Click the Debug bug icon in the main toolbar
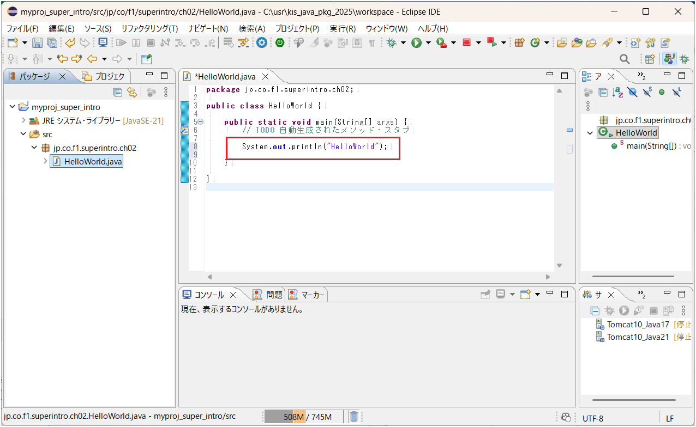The image size is (696, 427). 391,43
